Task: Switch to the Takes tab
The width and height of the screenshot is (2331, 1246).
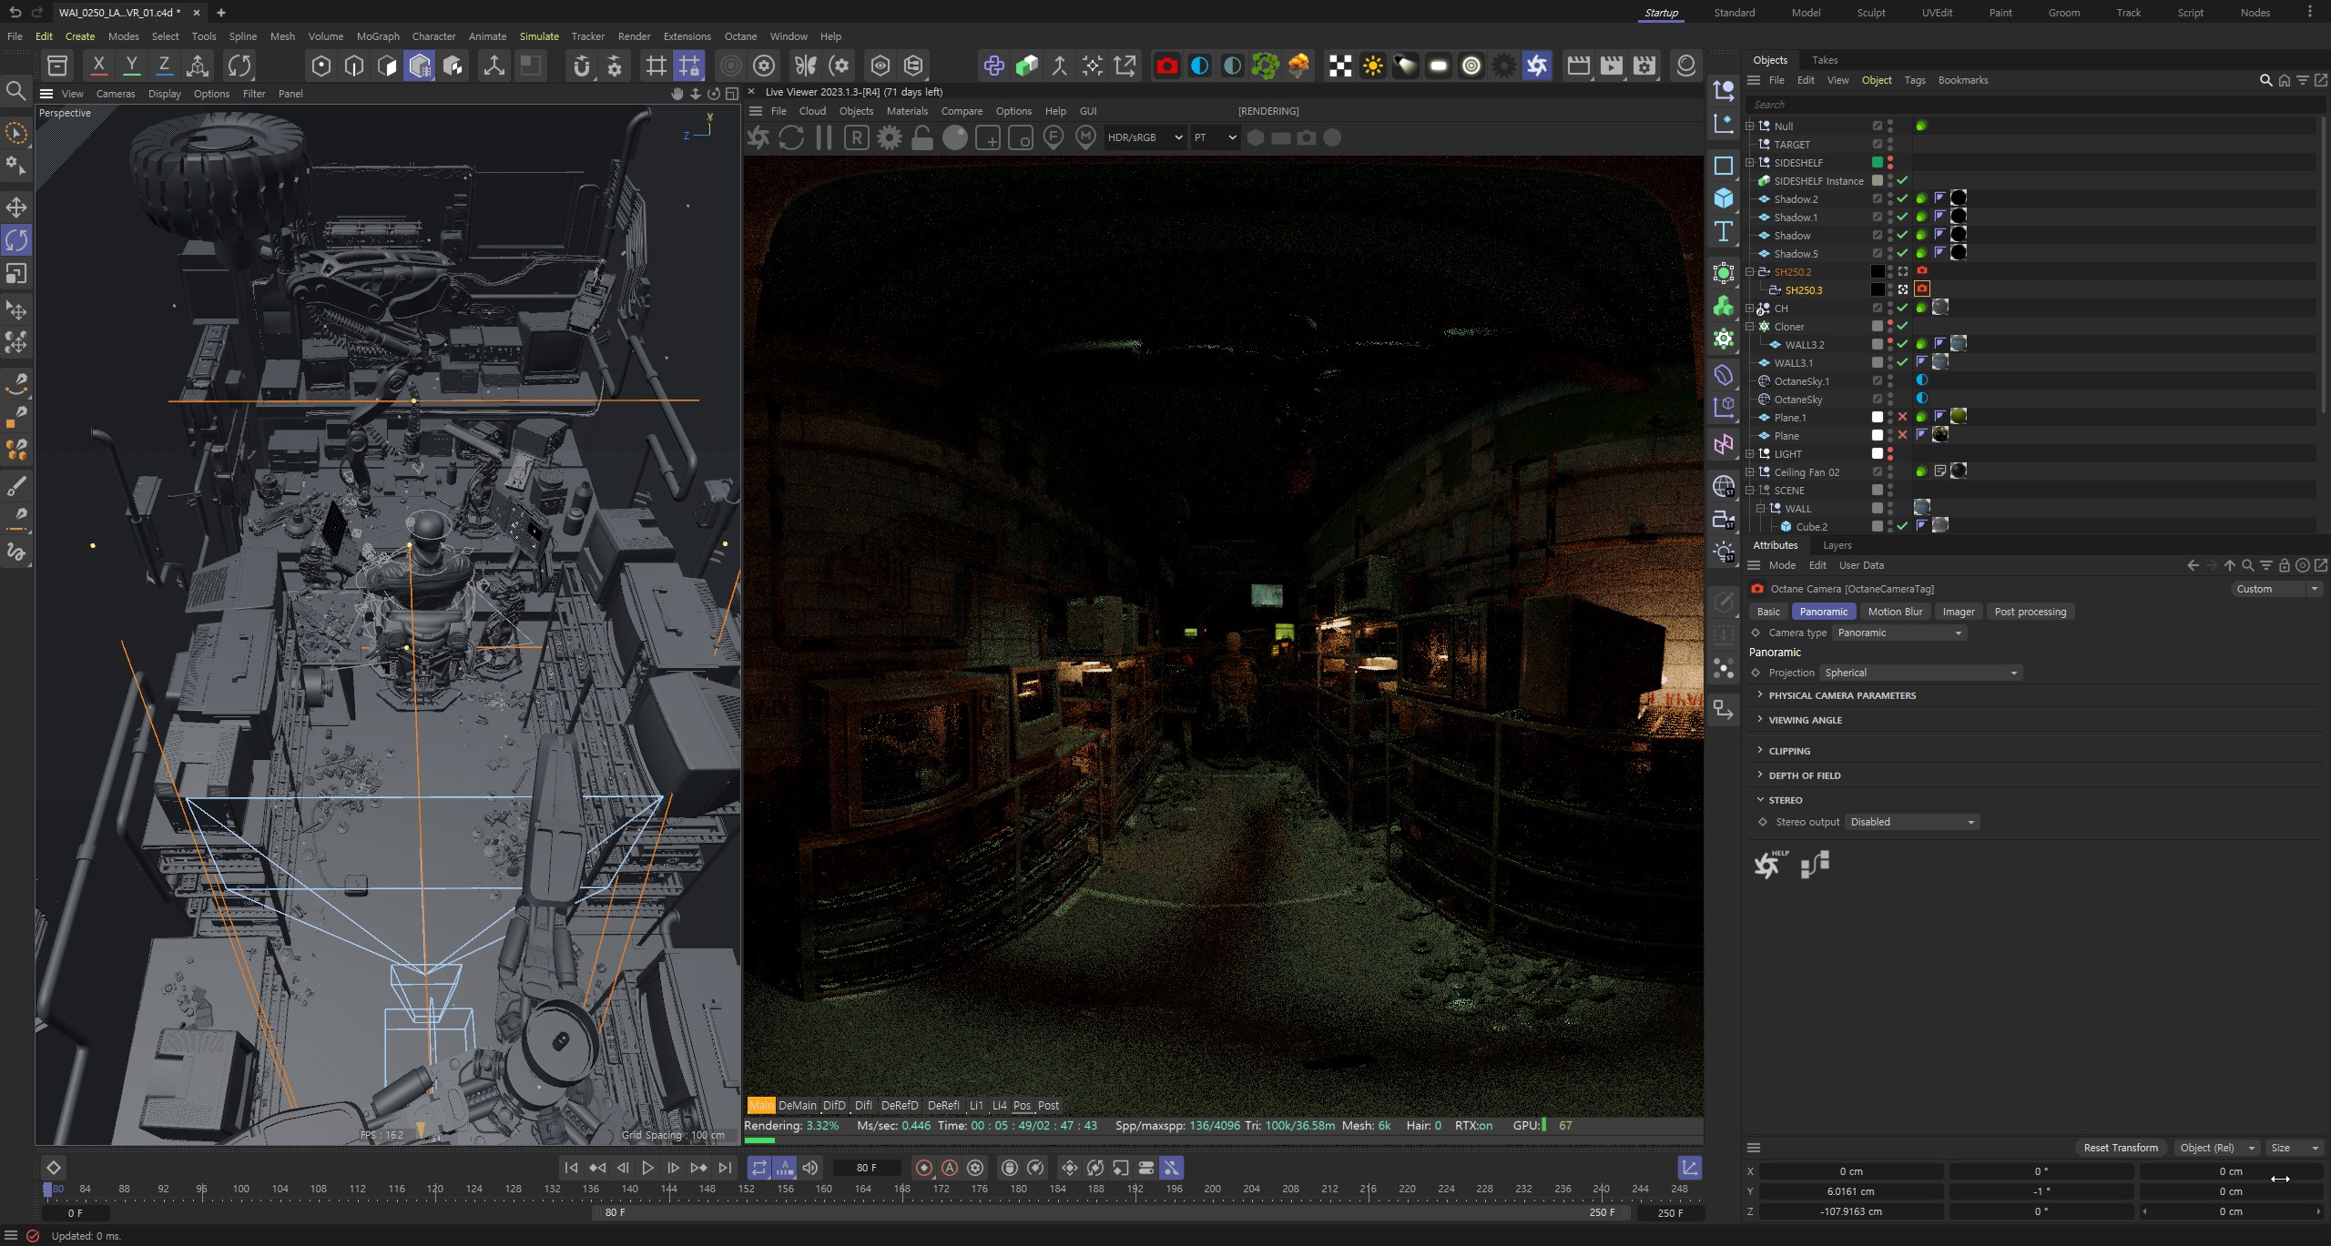Action: click(x=1824, y=59)
